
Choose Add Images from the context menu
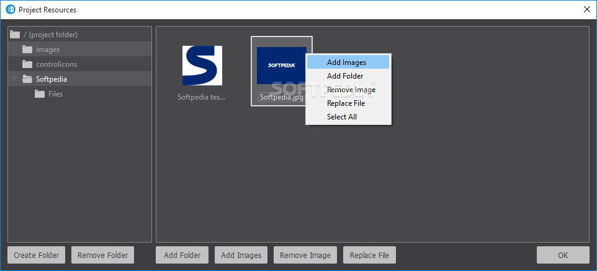(348, 62)
